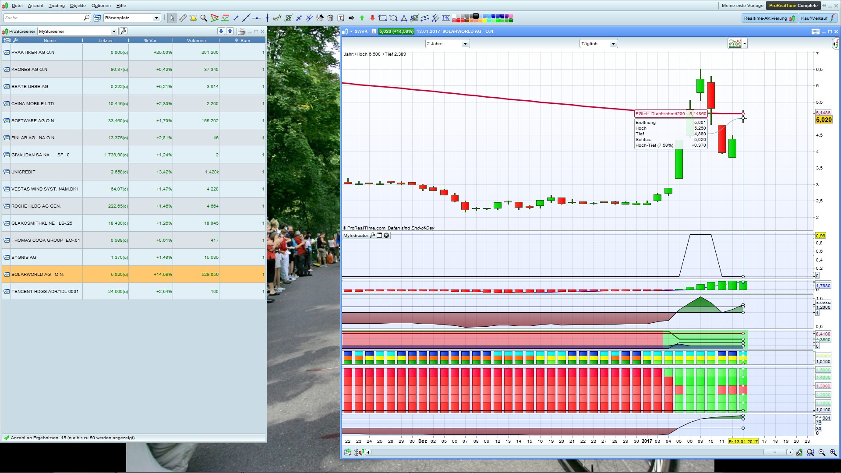Pick the black color swatch in palette
The image size is (841, 473).
tap(476, 16)
